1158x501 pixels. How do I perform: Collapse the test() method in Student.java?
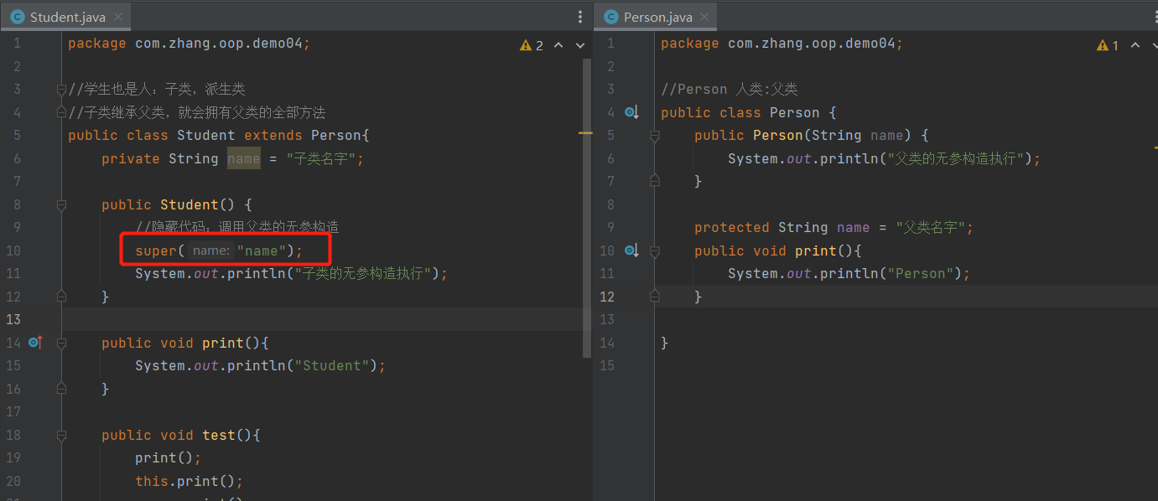tap(61, 436)
